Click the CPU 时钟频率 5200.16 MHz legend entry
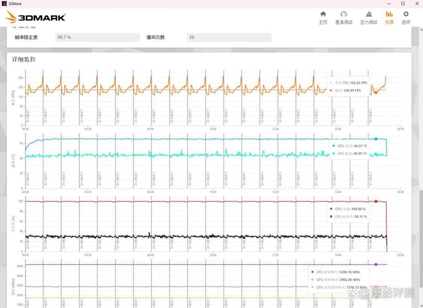The height and width of the screenshot is (308, 423). coord(335,272)
